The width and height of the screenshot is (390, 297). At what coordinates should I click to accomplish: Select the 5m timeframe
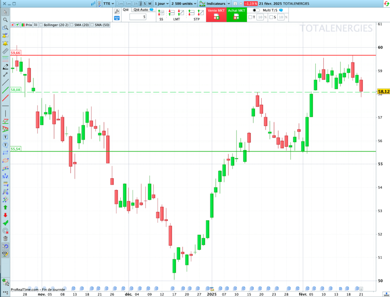[x=128, y=3]
